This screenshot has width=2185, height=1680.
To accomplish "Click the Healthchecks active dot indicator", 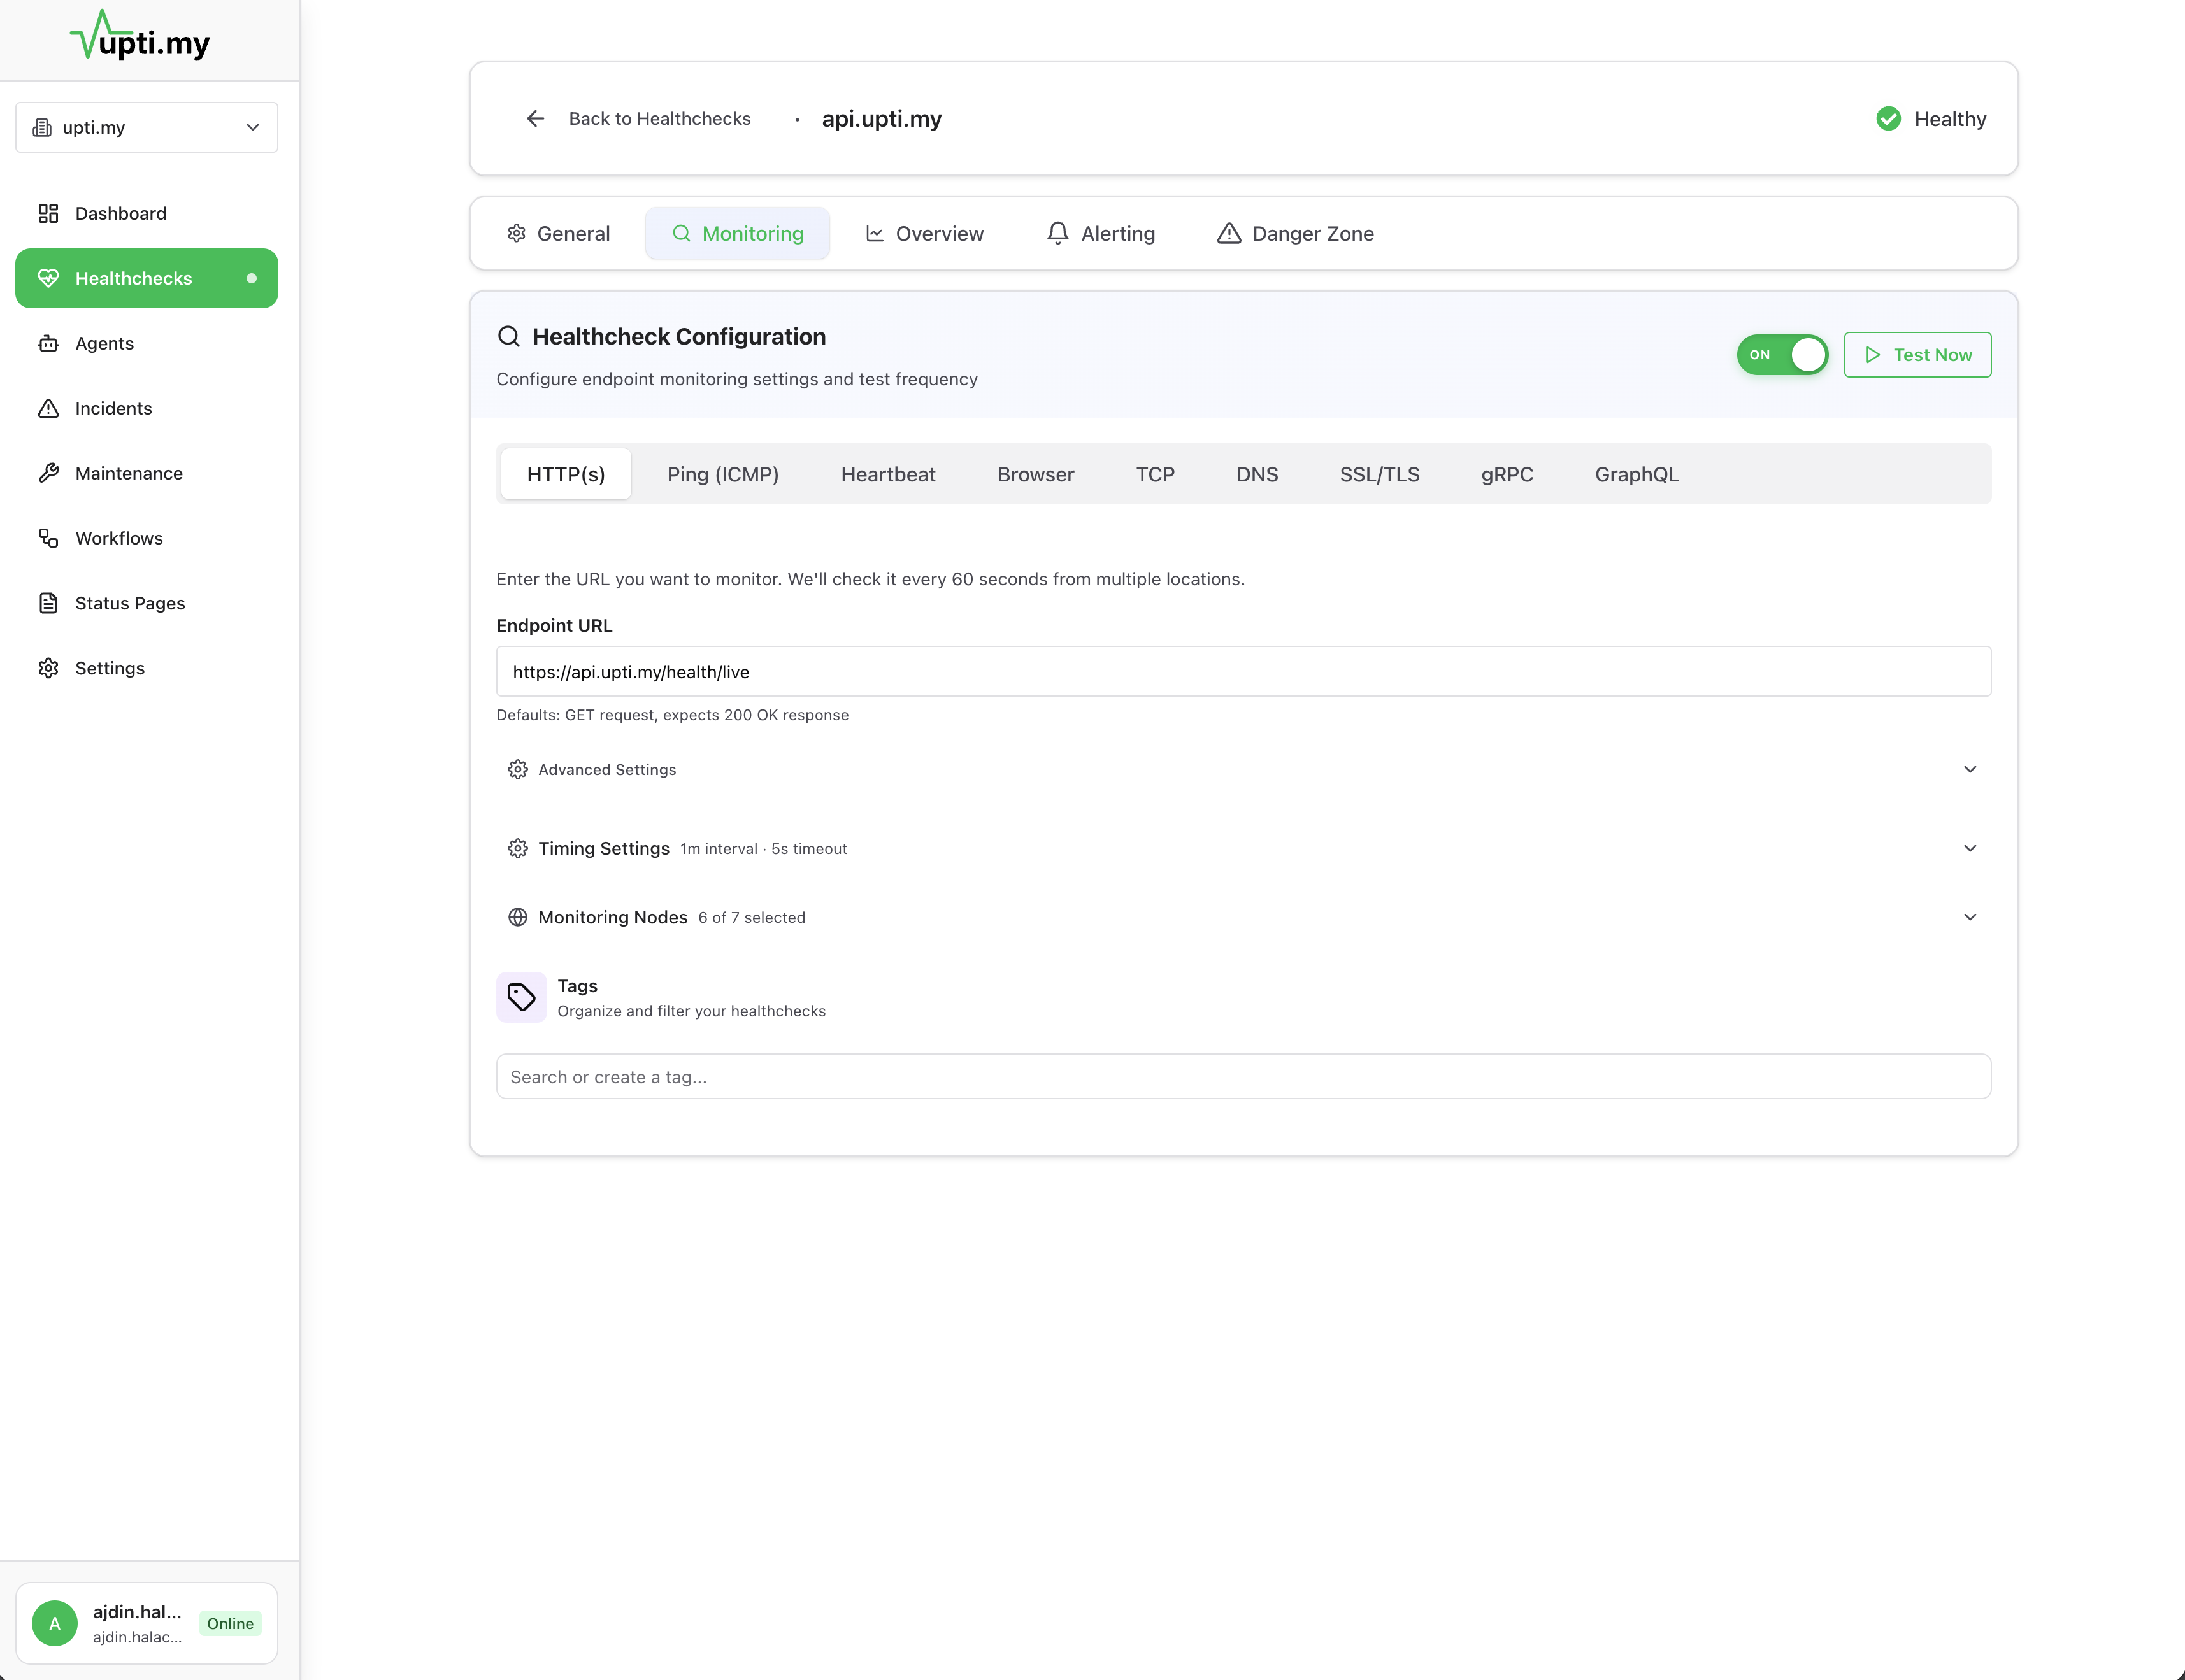I will [x=251, y=278].
